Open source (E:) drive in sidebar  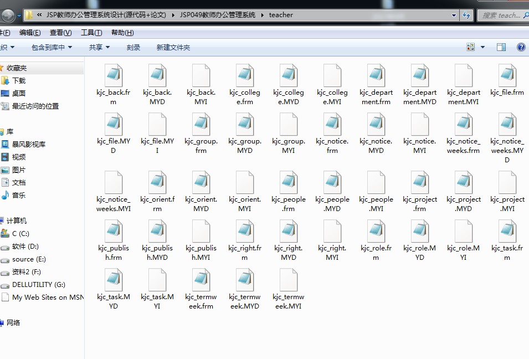coord(29,259)
